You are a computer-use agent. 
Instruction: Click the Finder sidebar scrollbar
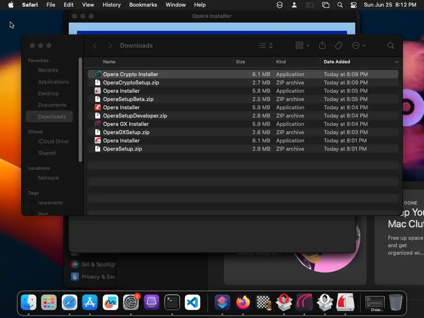[80, 109]
